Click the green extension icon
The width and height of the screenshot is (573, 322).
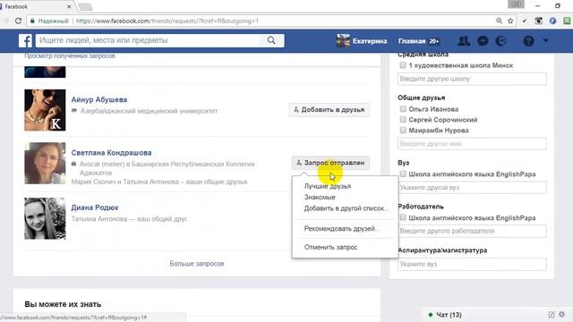[x=567, y=21]
